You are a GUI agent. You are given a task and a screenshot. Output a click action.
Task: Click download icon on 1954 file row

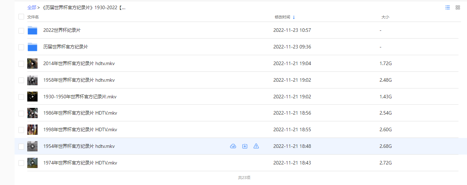point(245,146)
